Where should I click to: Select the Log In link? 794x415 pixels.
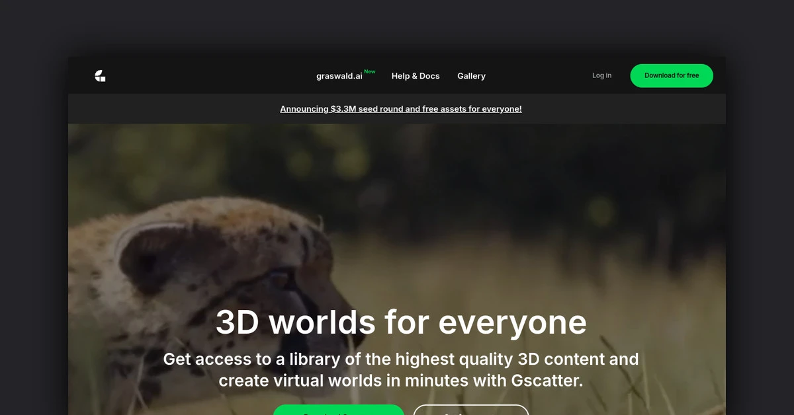tap(601, 75)
